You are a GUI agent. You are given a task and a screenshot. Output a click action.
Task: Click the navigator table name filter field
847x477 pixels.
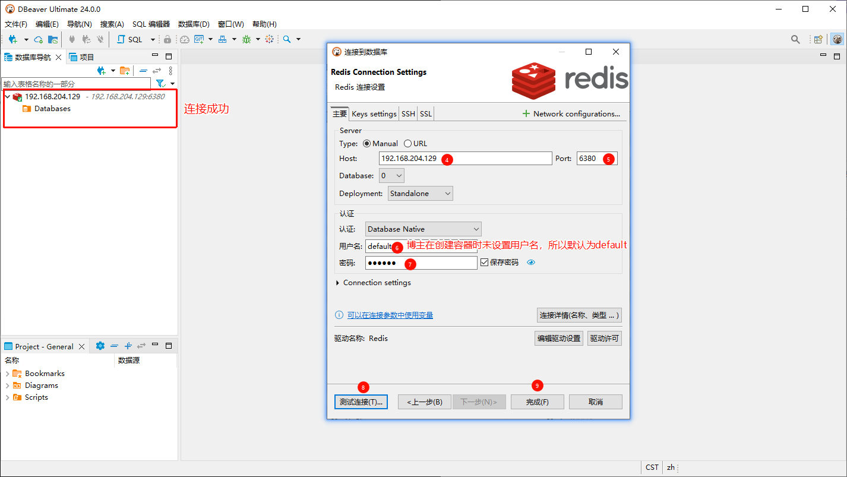point(75,84)
